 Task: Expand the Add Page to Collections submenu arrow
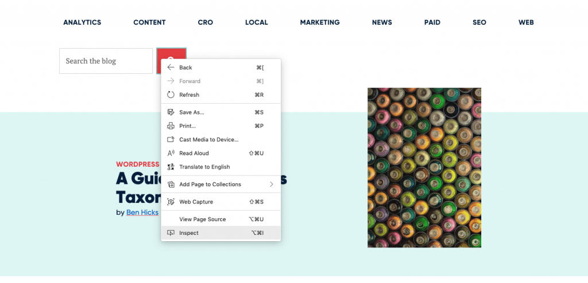click(x=271, y=184)
